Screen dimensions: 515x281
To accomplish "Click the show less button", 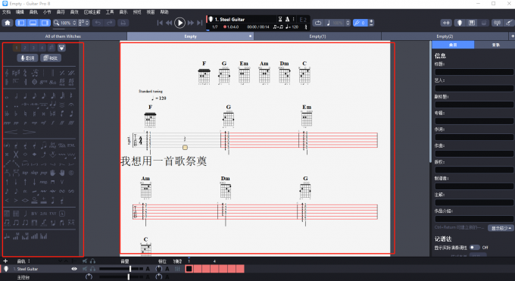I will click(501, 228).
